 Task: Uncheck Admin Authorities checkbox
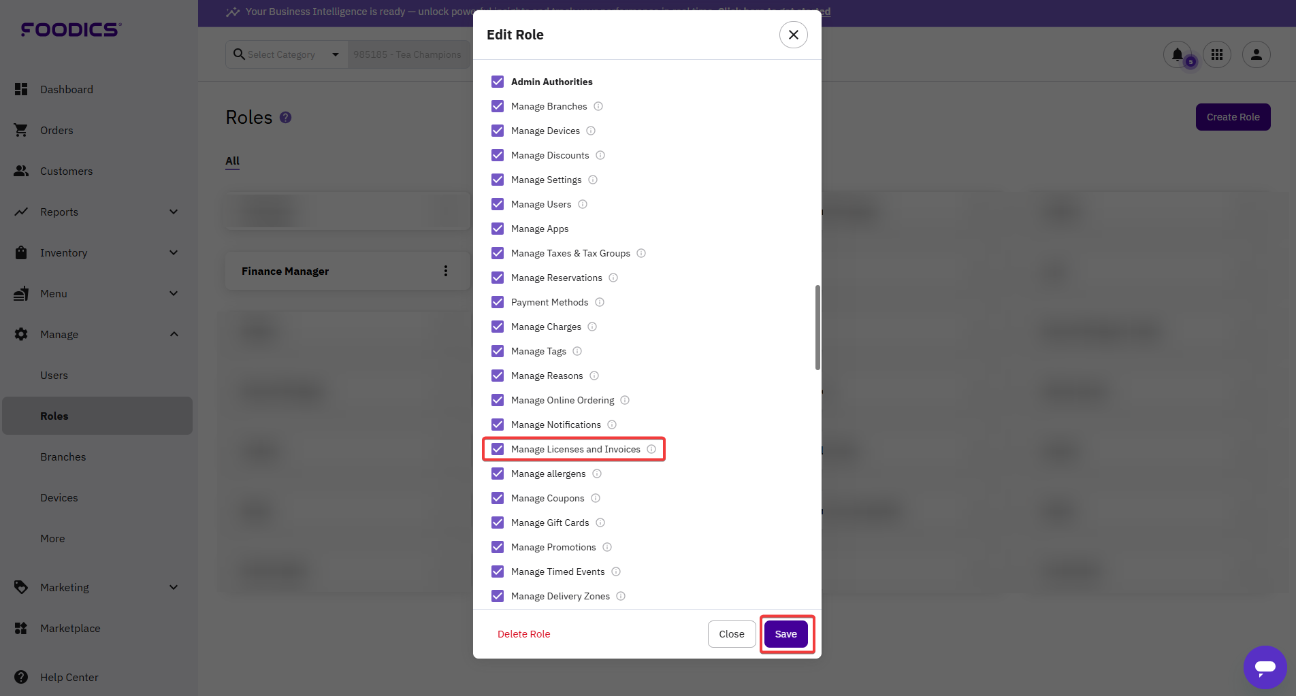(x=498, y=82)
